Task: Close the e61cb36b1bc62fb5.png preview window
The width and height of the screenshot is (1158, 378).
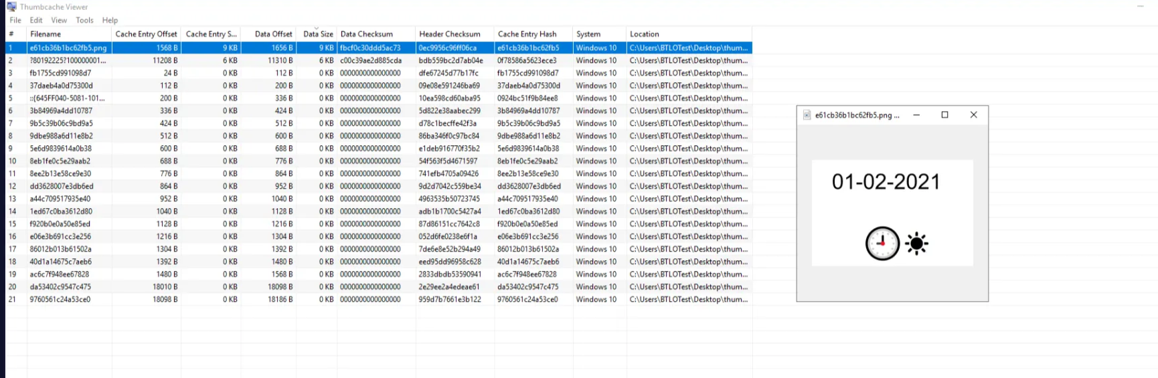Action: click(x=973, y=115)
